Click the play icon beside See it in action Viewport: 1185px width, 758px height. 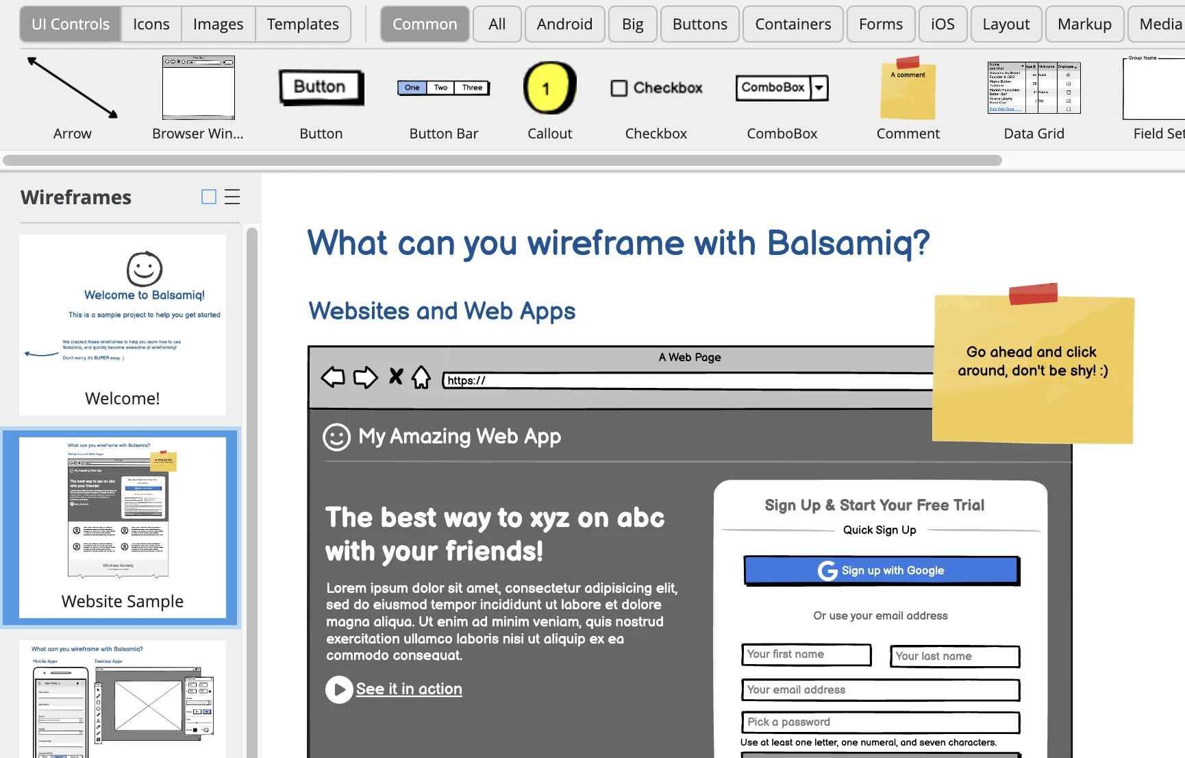[x=339, y=689]
